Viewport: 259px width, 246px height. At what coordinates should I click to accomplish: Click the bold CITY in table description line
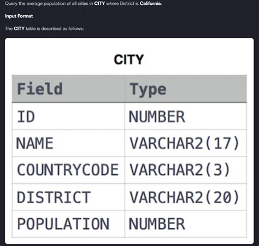click(19, 28)
